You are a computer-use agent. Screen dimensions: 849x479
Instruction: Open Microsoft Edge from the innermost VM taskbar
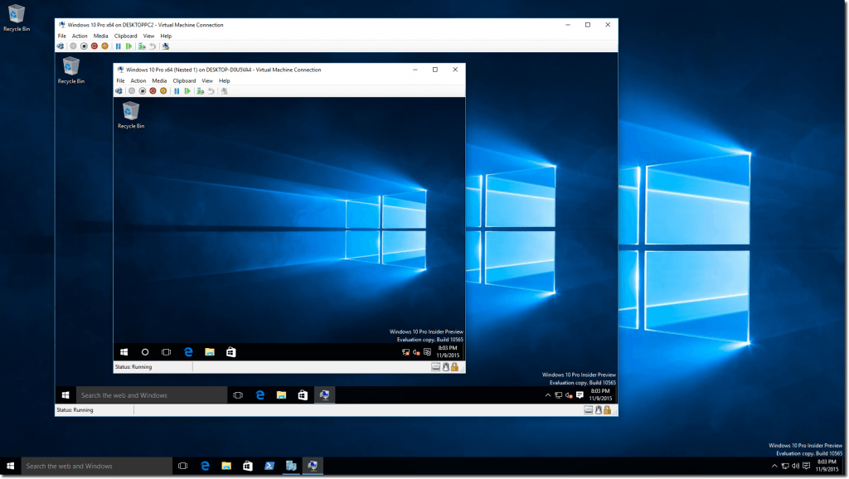(x=188, y=352)
